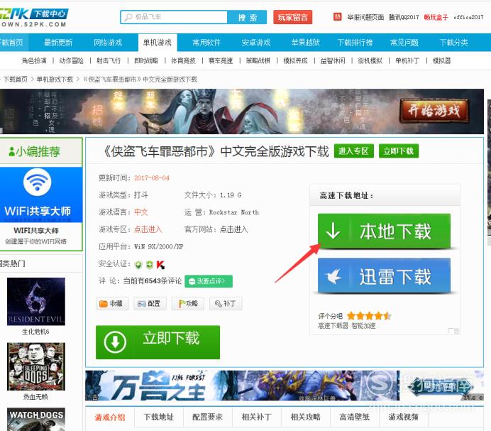Click the 52PK download center logo
491x431 pixels.
34,17
